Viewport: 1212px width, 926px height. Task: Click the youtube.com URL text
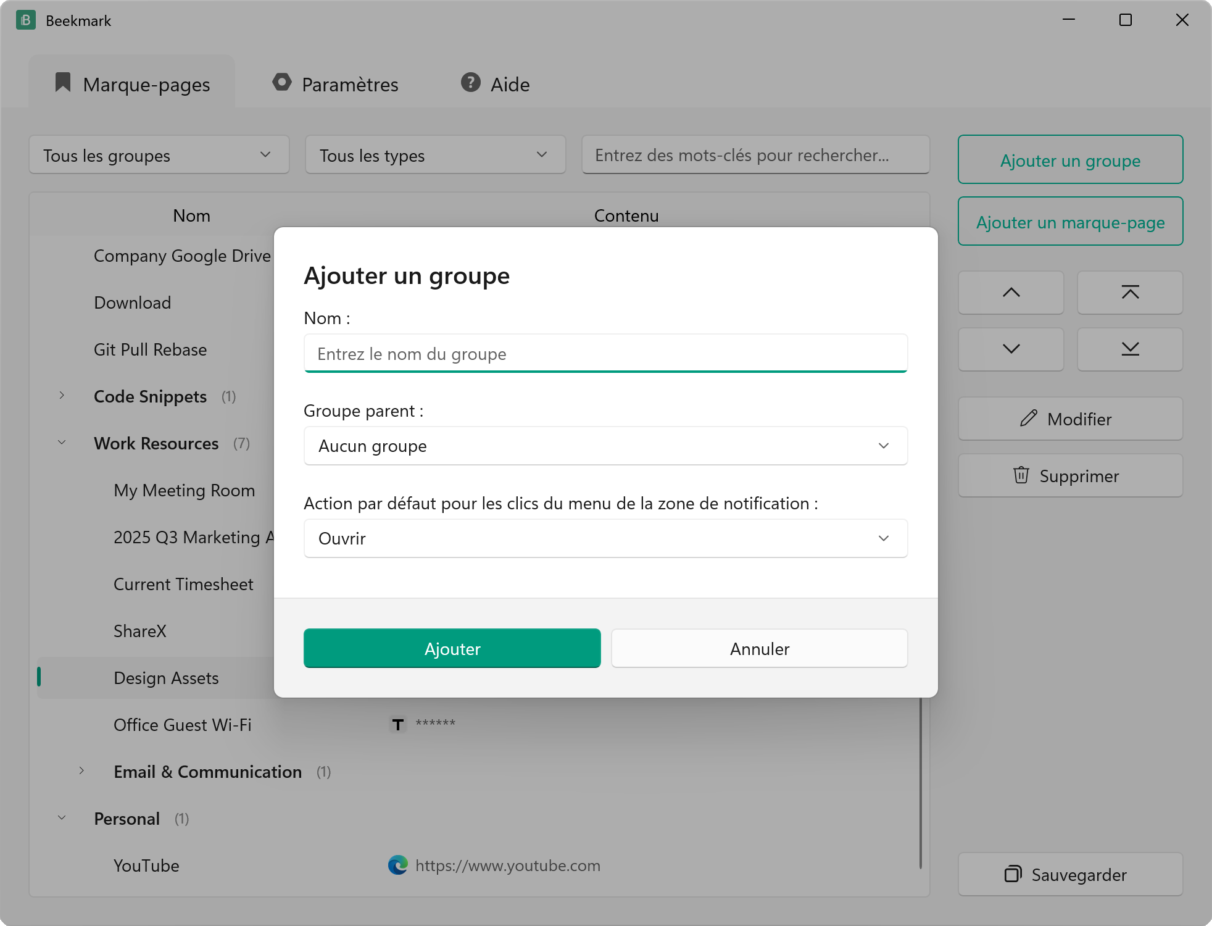click(508, 866)
